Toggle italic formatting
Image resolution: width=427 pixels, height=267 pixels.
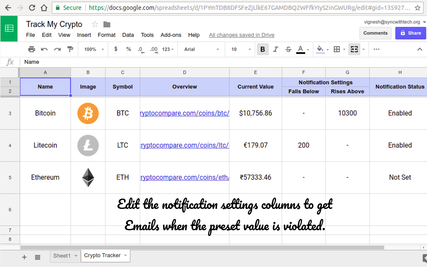[275, 49]
